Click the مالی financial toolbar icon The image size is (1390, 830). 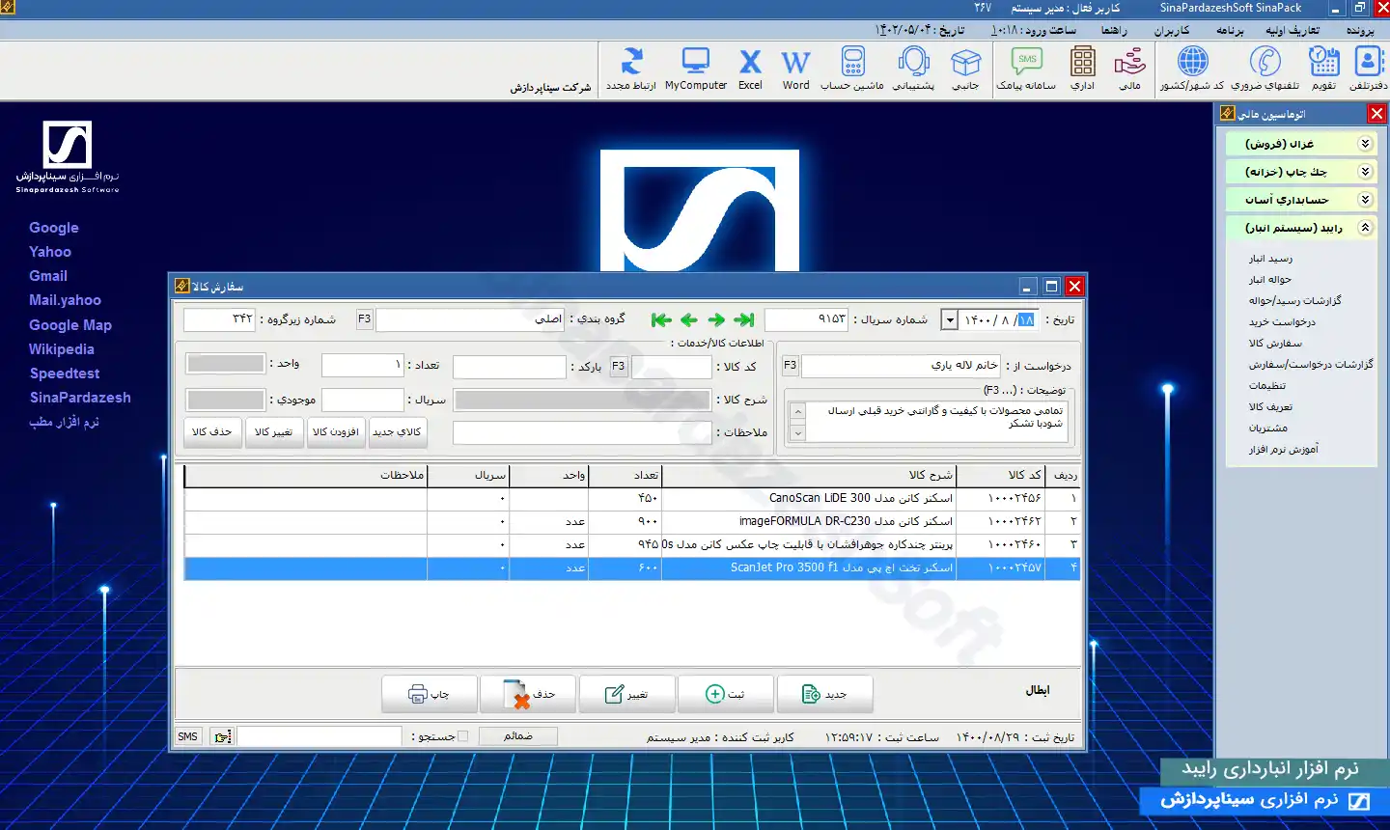click(x=1129, y=68)
